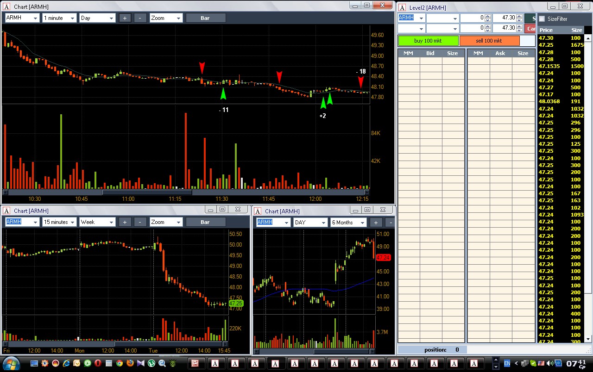Click plus button in daily chart
Screen dimensions: 593x372
pyautogui.click(x=376, y=223)
